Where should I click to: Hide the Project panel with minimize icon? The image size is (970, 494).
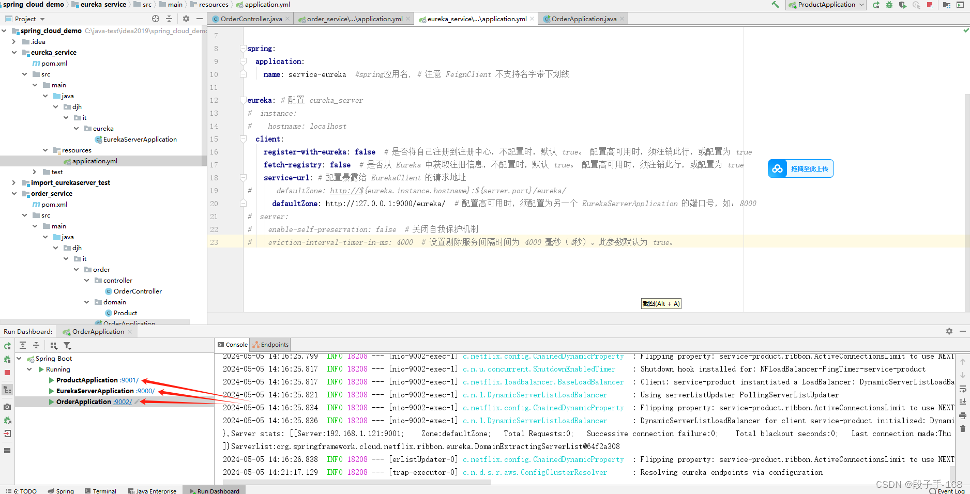pos(200,19)
